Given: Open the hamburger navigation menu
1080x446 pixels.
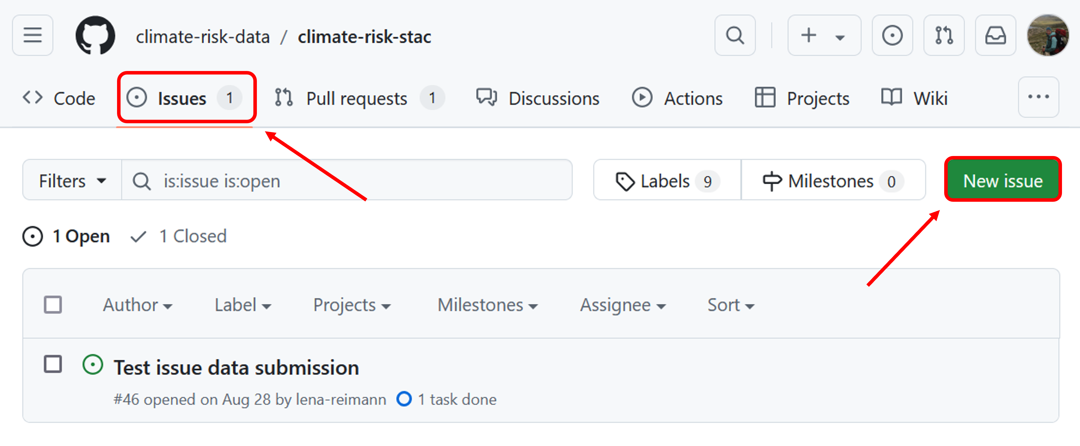Looking at the screenshot, I should pos(33,35).
